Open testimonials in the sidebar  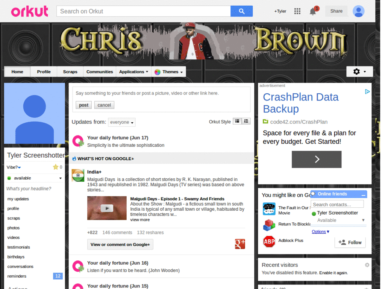tap(18, 247)
